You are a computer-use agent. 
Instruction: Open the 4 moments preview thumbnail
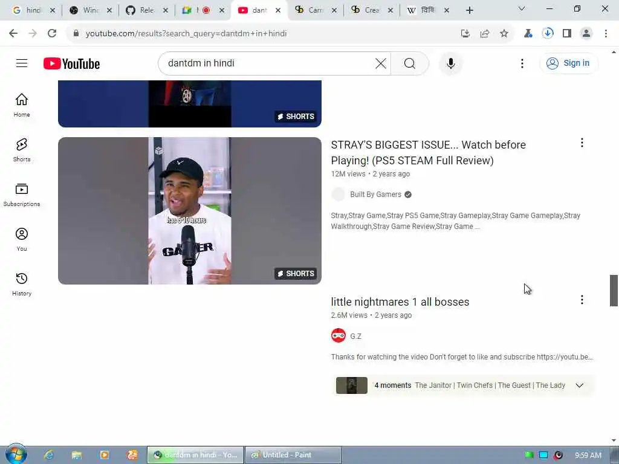click(x=351, y=385)
